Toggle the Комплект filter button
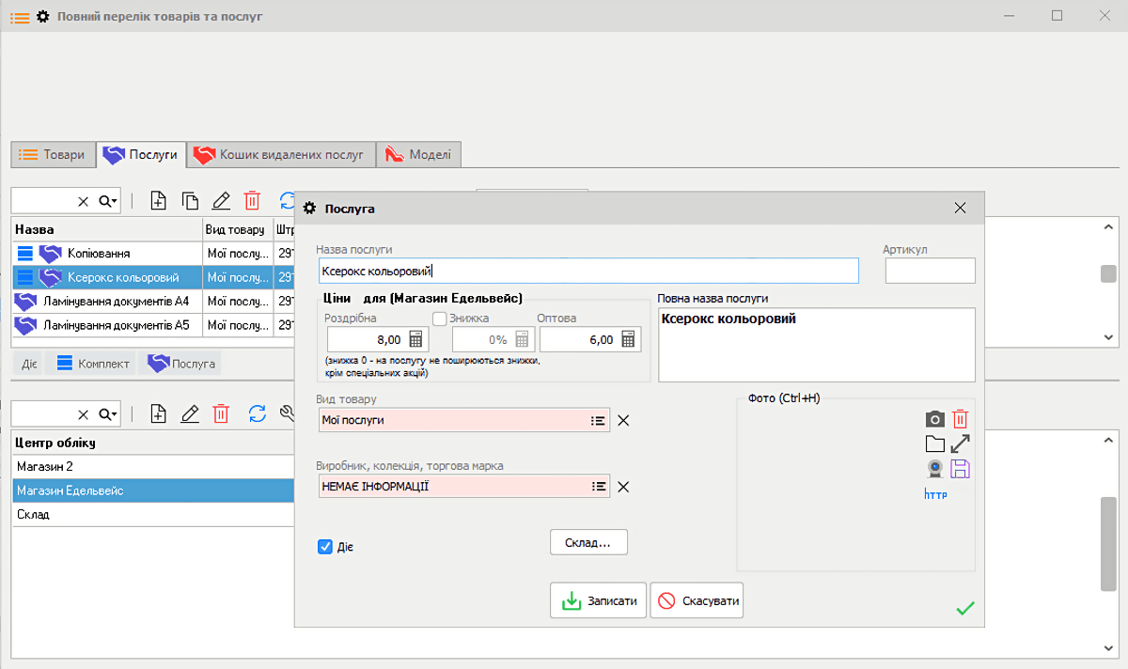Screen dimensions: 1128x669 (x=92, y=363)
